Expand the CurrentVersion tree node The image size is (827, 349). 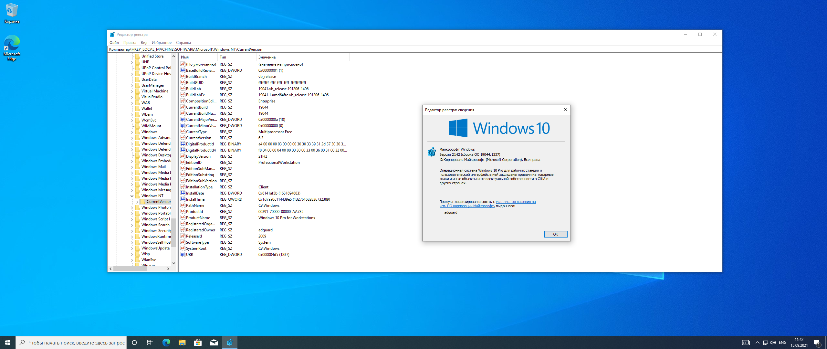(x=137, y=202)
